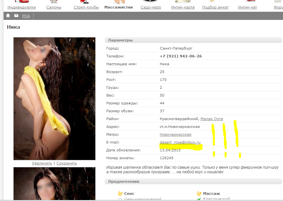This screenshot has width=283, height=201.
Task: Open the Стрип-клубы navigation item
Action: tap(86, 7)
